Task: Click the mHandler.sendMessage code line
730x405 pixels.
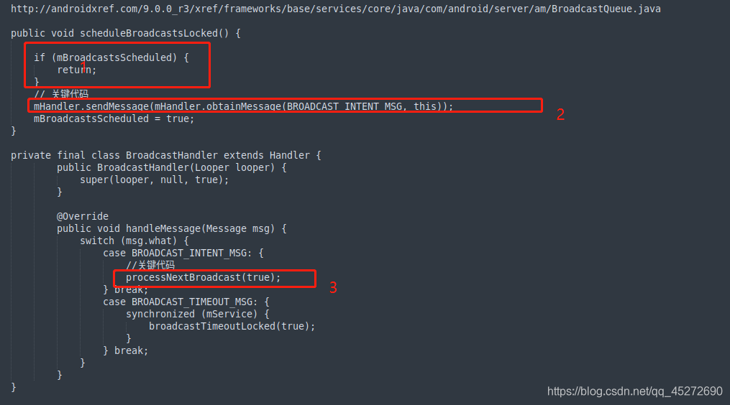Action: 244,106
